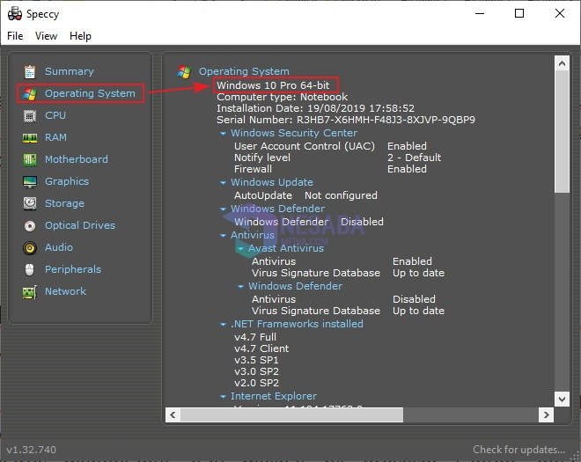This screenshot has height=462, width=581.
Task: Select the AutoUpdate Not configured row
Action: [305, 195]
